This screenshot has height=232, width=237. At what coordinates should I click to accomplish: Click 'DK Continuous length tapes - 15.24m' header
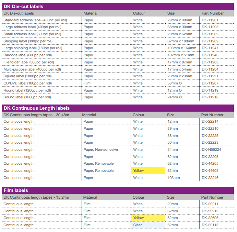pyautogui.click(x=36, y=197)
